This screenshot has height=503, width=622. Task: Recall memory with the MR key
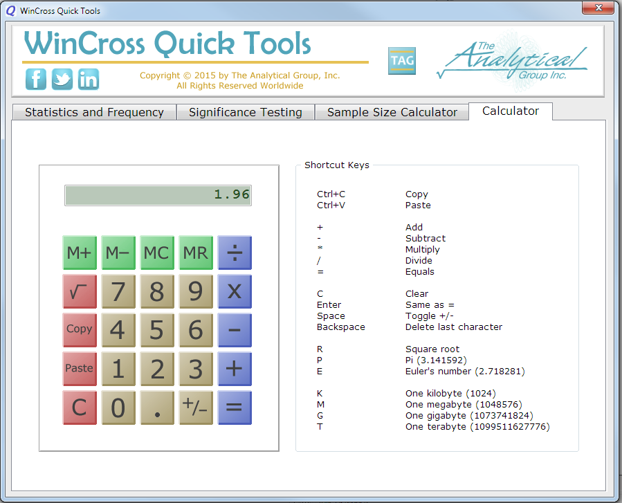point(196,253)
